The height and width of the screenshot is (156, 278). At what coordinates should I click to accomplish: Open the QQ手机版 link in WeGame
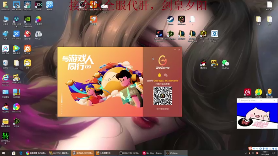158,81
